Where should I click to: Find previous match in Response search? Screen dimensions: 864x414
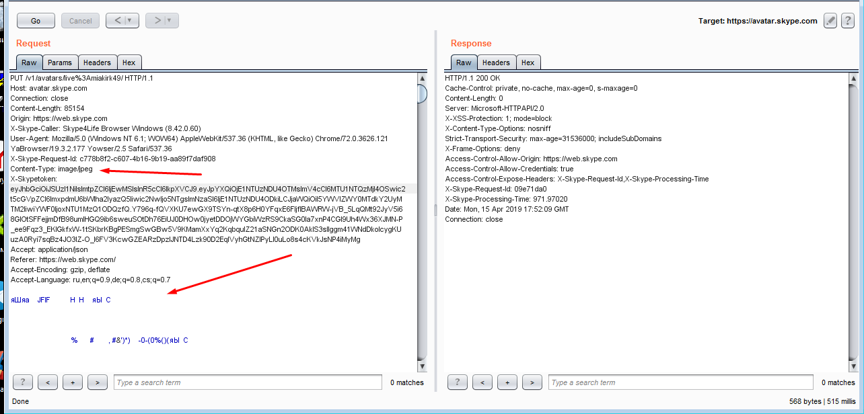coord(482,382)
